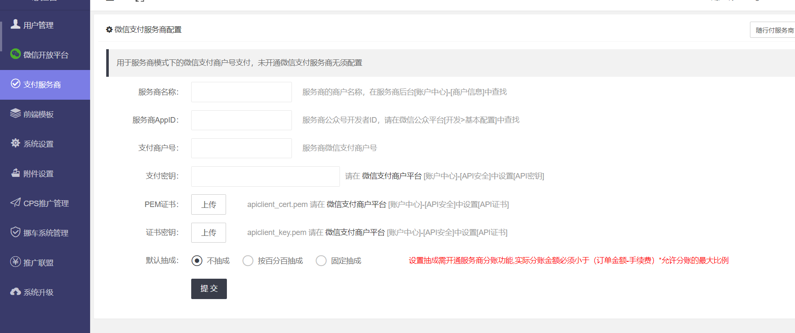Click the yen coin icon beside 推广联盟
The image size is (795, 333).
tap(15, 262)
